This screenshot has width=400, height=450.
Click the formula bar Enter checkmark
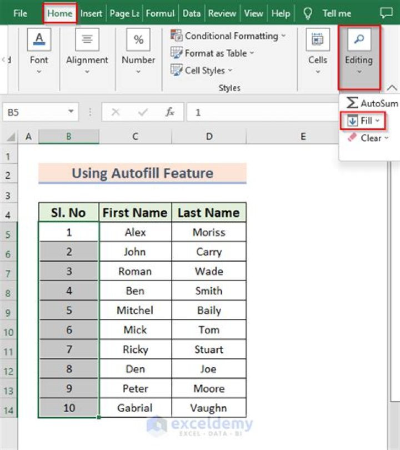coord(143,112)
